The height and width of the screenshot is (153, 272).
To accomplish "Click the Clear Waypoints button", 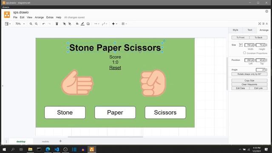I will pyautogui.click(x=249, y=85).
